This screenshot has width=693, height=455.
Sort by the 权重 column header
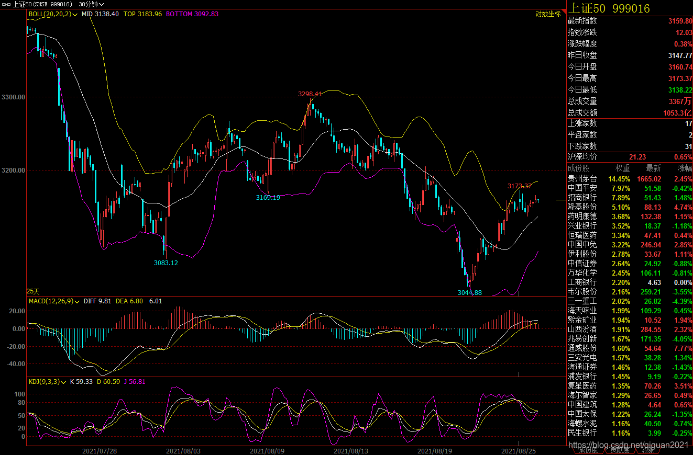click(x=622, y=168)
